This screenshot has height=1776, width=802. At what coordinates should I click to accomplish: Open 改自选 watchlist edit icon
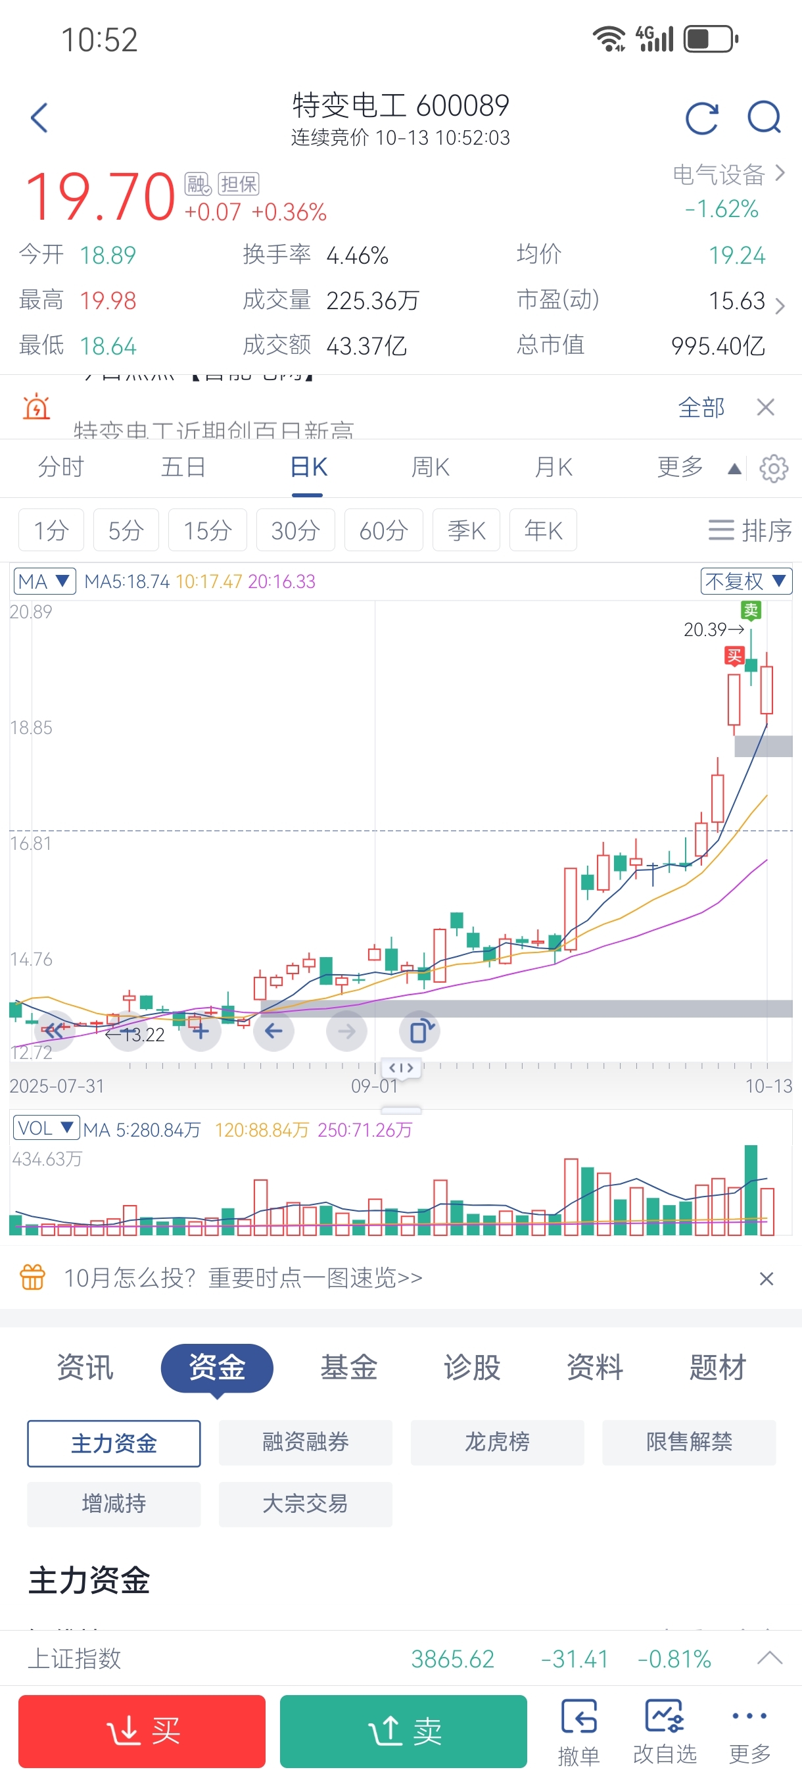click(665, 1731)
